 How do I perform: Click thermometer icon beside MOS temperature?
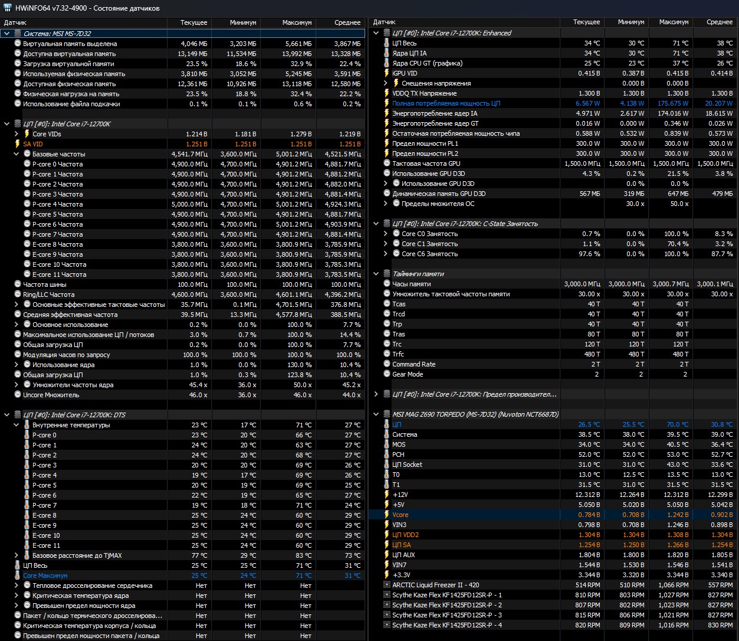(387, 444)
